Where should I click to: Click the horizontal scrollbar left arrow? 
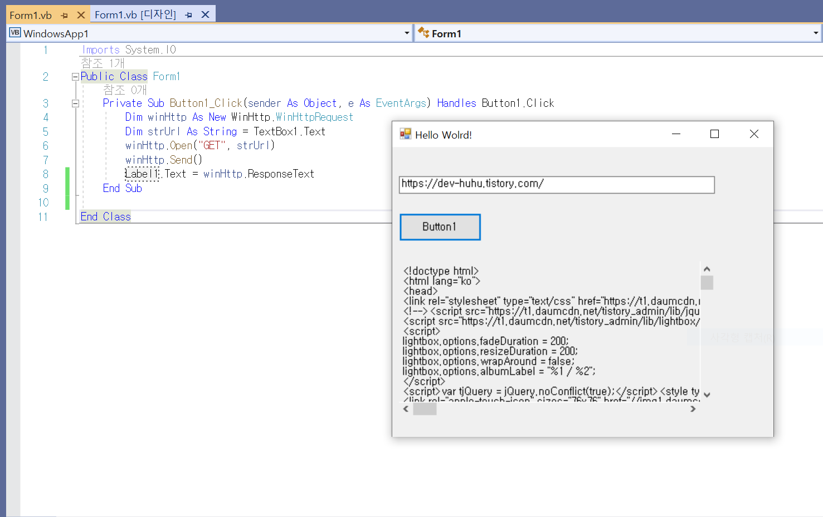pos(406,409)
